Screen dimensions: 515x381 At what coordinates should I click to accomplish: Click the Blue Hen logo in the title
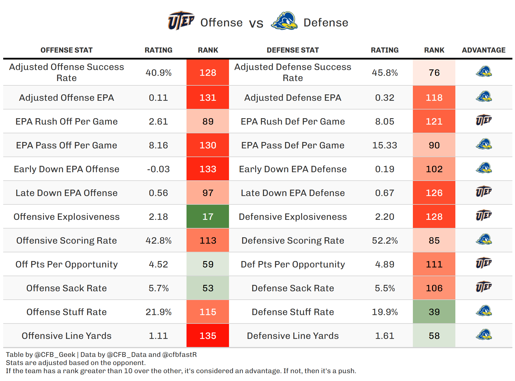(x=284, y=21)
